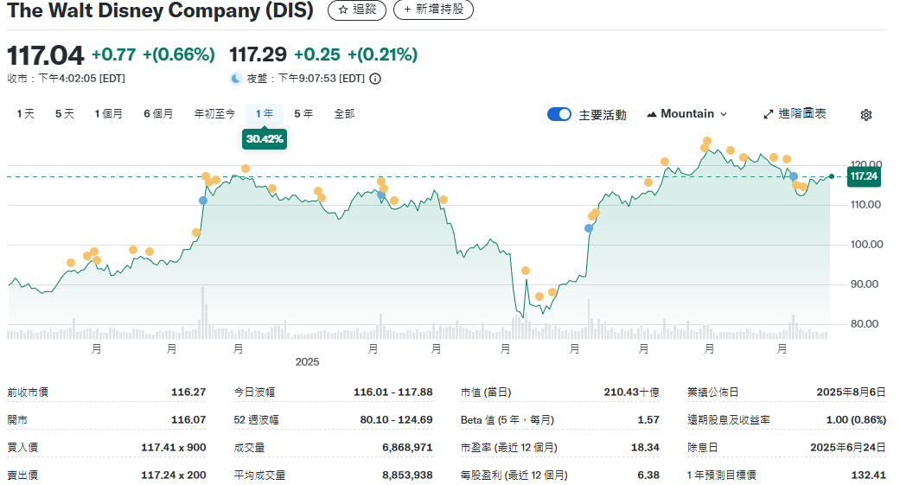Click the closing price 117.04

point(45,55)
